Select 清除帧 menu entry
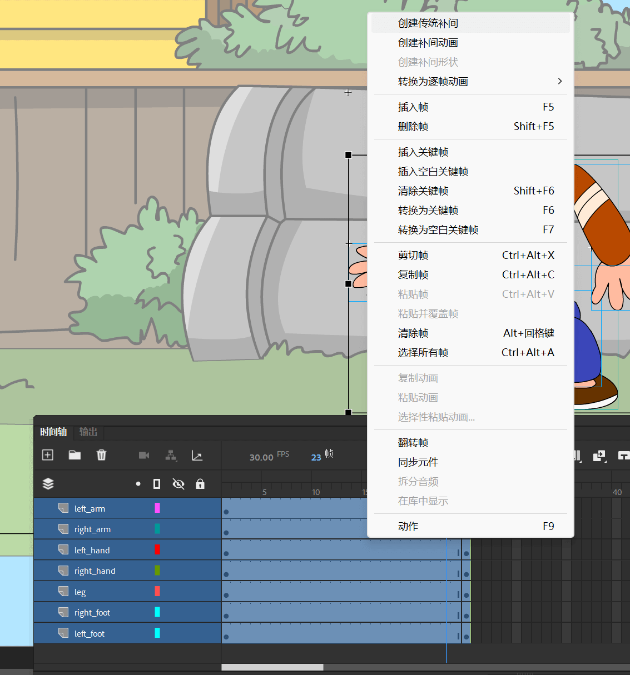This screenshot has width=630, height=675. [470, 333]
